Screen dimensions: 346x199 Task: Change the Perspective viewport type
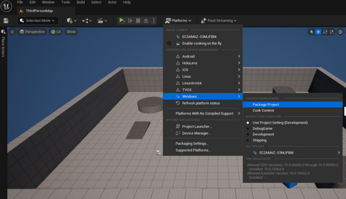[x=32, y=32]
